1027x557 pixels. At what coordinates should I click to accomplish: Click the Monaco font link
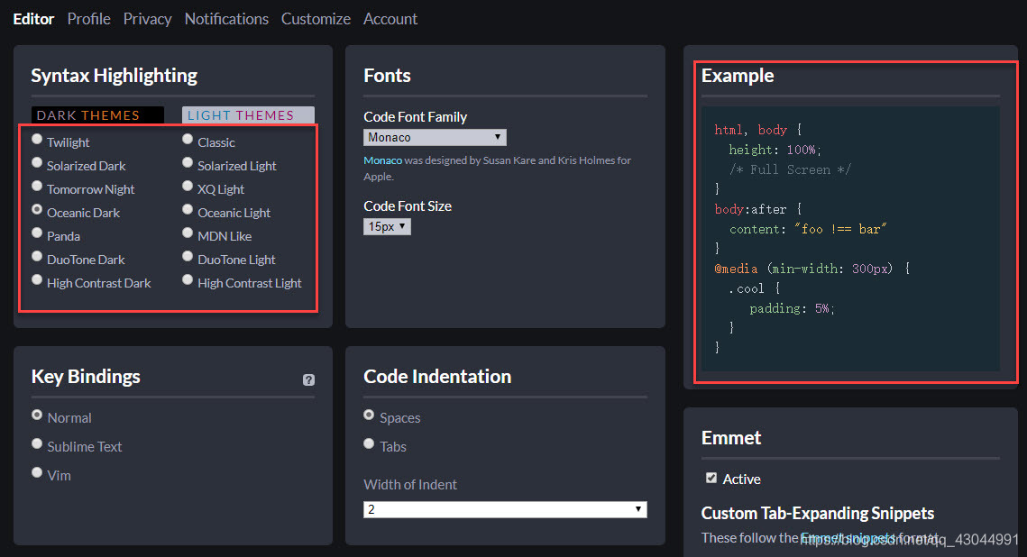coord(382,160)
